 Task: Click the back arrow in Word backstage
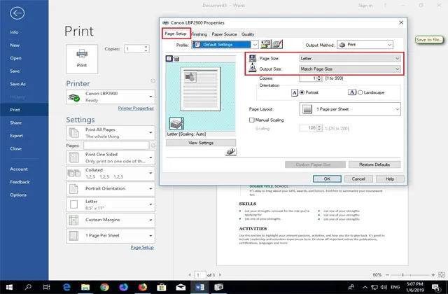(x=17, y=13)
